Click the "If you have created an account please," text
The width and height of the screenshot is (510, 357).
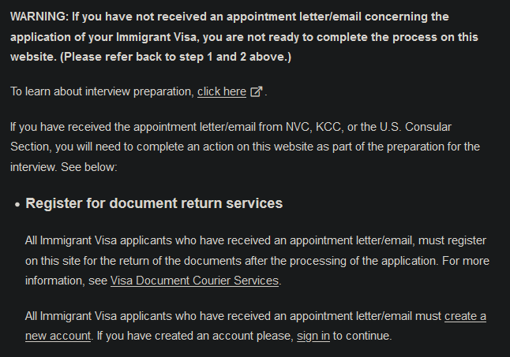coord(195,336)
